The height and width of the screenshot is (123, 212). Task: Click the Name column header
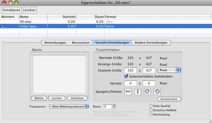[33, 17]
